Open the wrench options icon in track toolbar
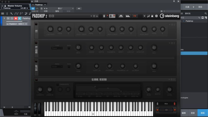 [x=11, y=13]
